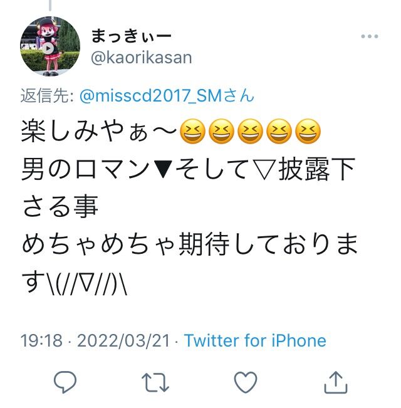Tap the text めちゃめちゃ期待しております

190,244
